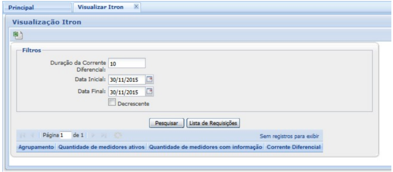The width and height of the screenshot is (393, 172).
Task: Click the Data Inicial date field
Action: pos(126,79)
